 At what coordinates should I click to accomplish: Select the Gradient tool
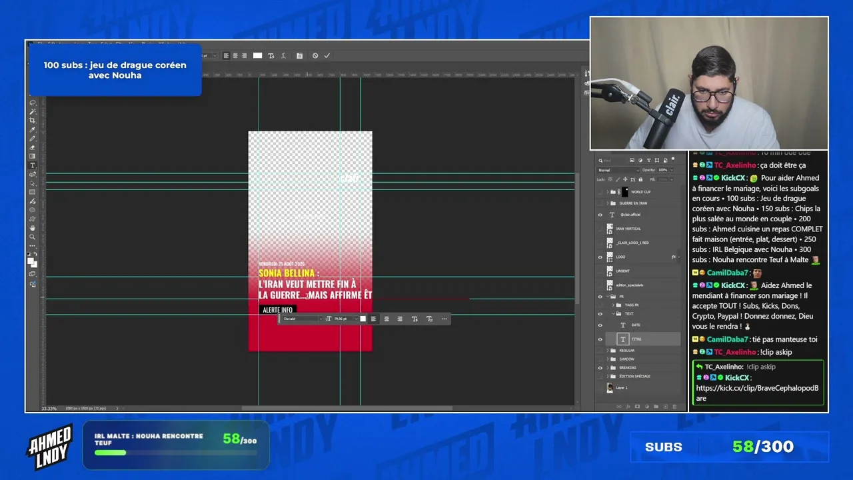(33, 156)
